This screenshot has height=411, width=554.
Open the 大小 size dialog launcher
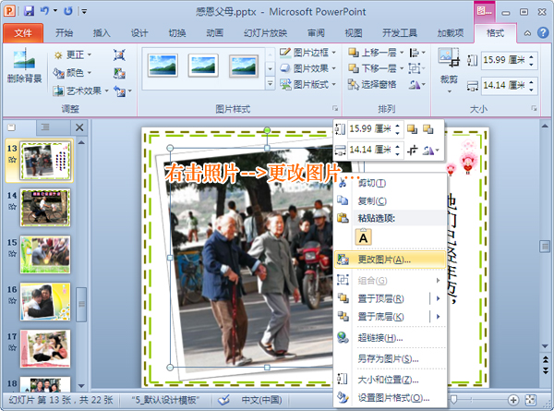[x=534, y=108]
